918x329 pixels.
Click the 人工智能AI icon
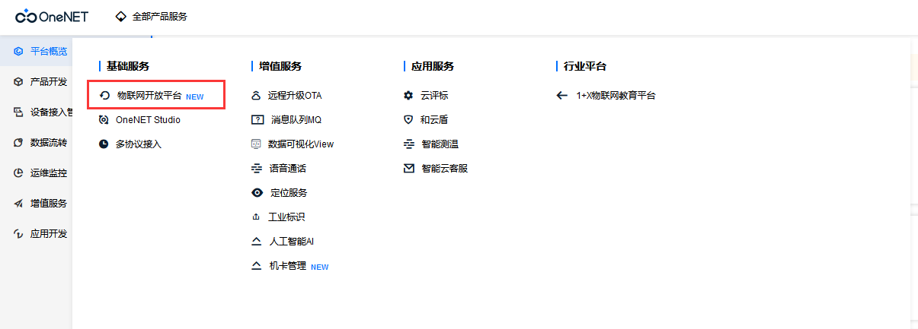point(256,242)
